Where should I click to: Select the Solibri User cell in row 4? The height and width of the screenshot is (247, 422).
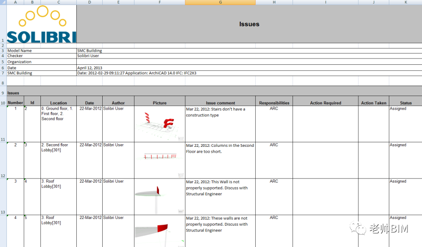[249, 56]
